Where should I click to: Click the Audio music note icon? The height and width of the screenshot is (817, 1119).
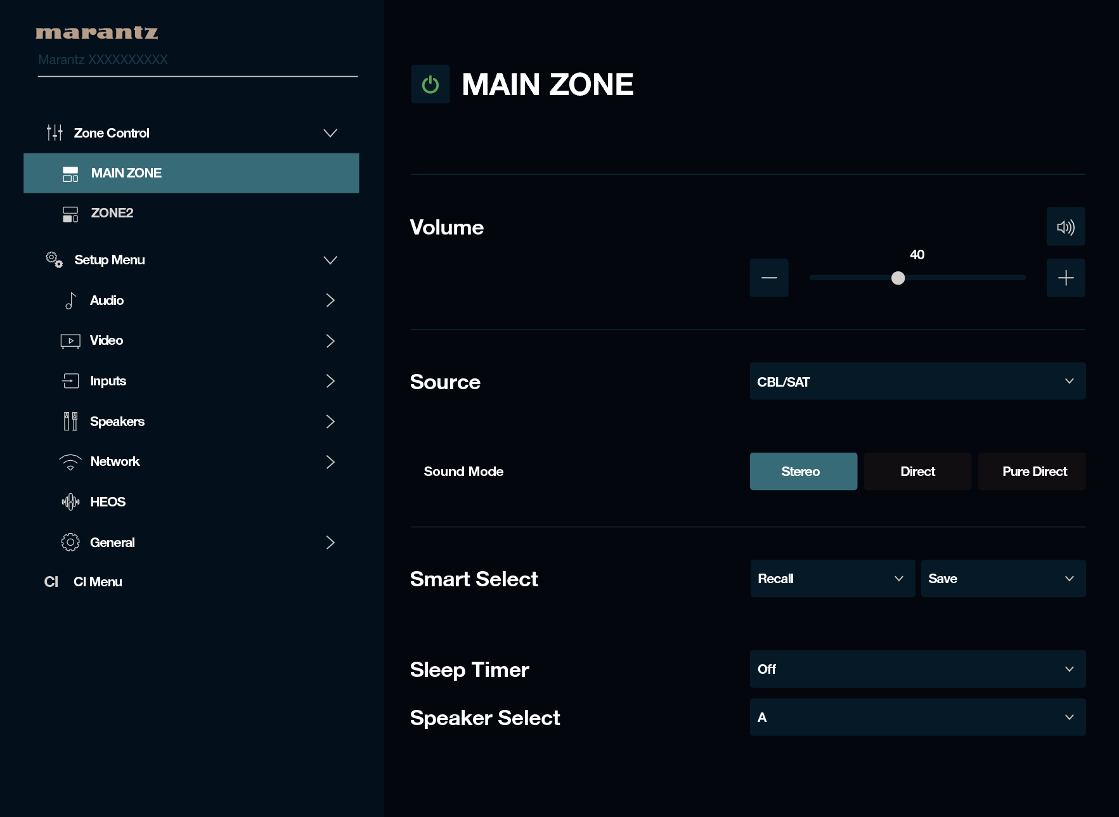[70, 300]
